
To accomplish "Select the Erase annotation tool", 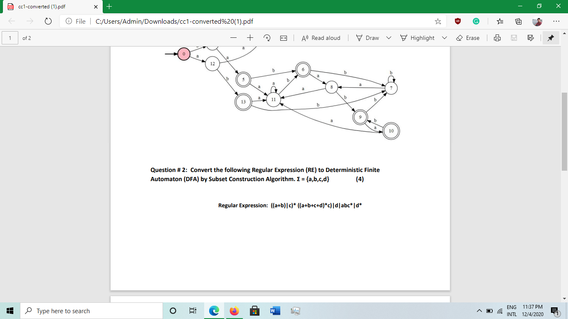I will click(x=468, y=38).
